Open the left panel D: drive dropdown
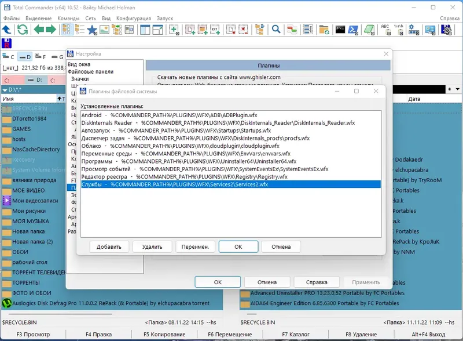 point(35,80)
